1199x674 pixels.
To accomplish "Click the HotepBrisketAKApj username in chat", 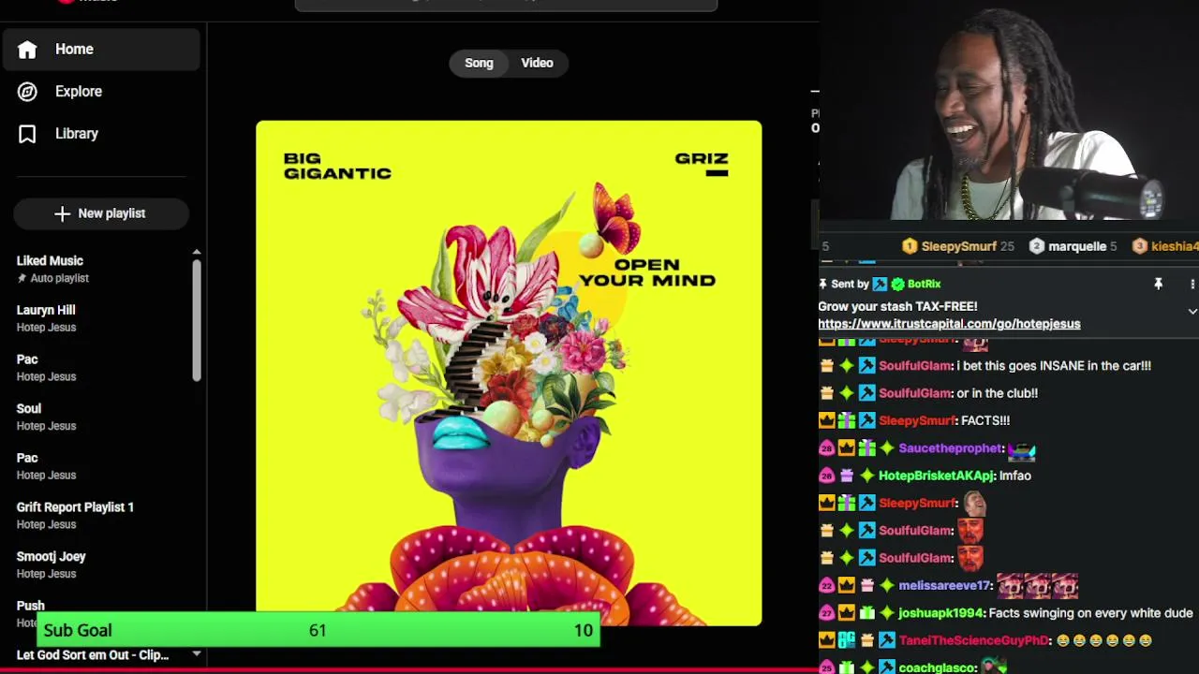I will click(936, 476).
